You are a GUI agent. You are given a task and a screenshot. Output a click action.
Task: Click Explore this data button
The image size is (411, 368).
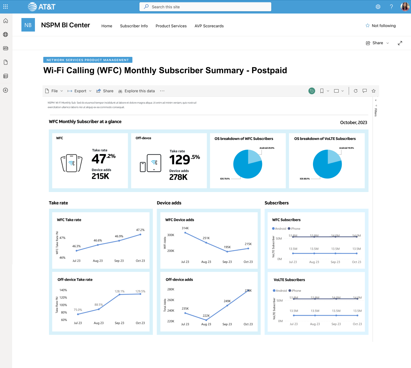click(137, 91)
